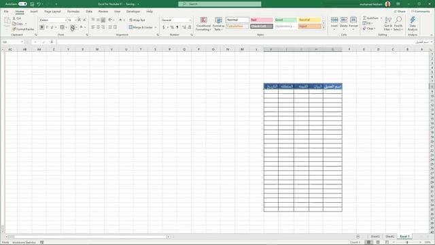Click the Font Color letter A icon
The image size is (435, 245).
82,27
